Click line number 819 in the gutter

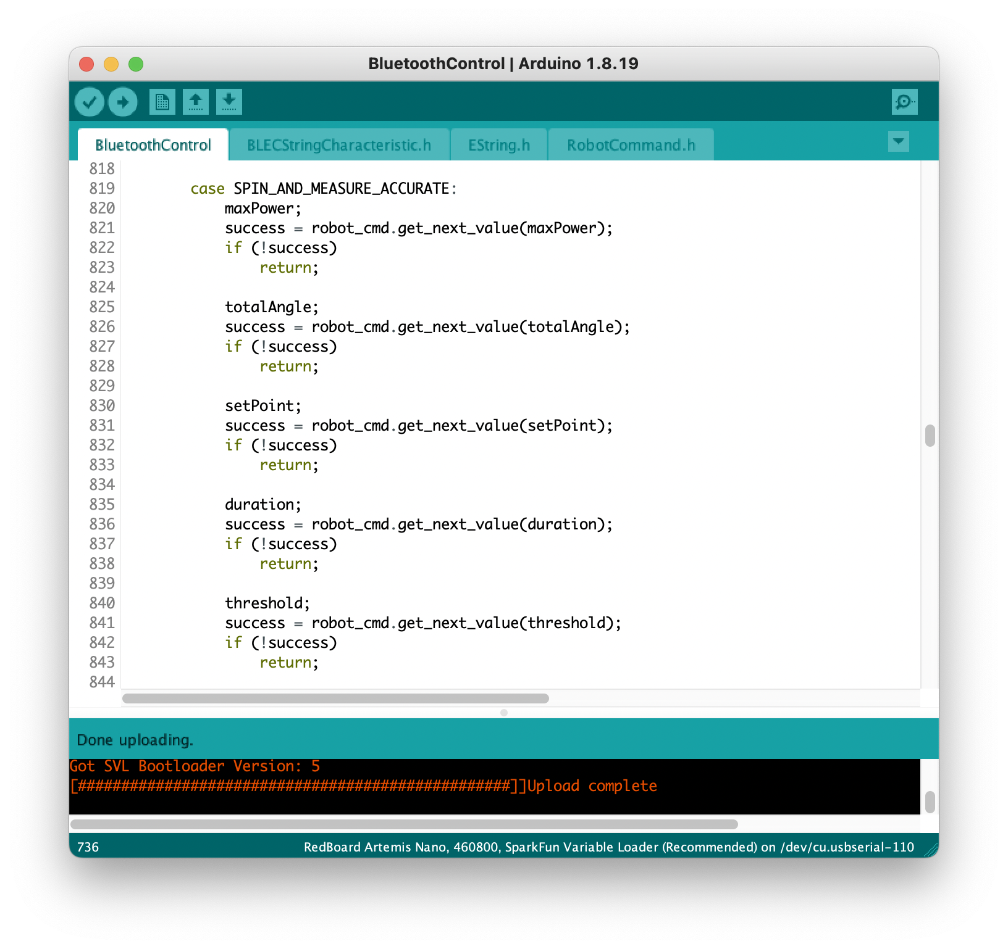(x=102, y=189)
